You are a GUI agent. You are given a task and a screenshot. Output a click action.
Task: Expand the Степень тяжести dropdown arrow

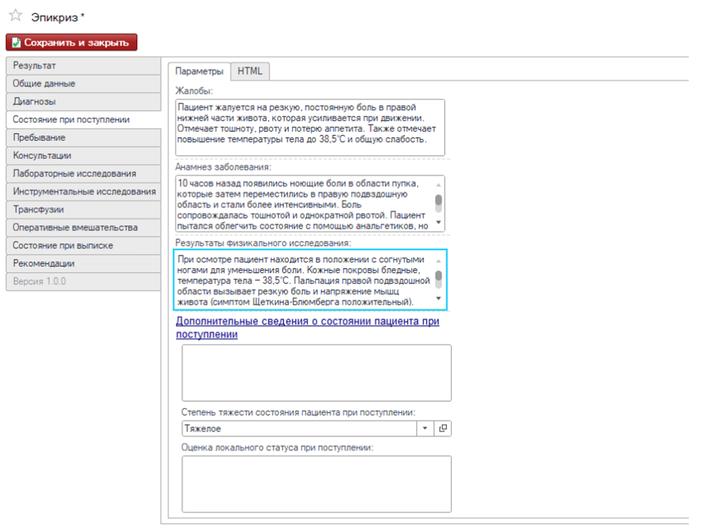425,428
